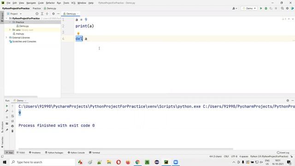Image resolution: width=295 pixels, height=166 pixels.
Task: Open the Python Packages tool window
Action: click(x=54, y=153)
